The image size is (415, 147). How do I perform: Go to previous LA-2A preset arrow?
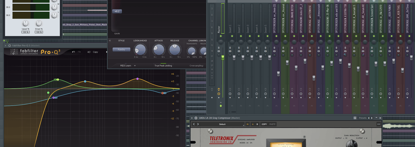click(x=194, y=124)
